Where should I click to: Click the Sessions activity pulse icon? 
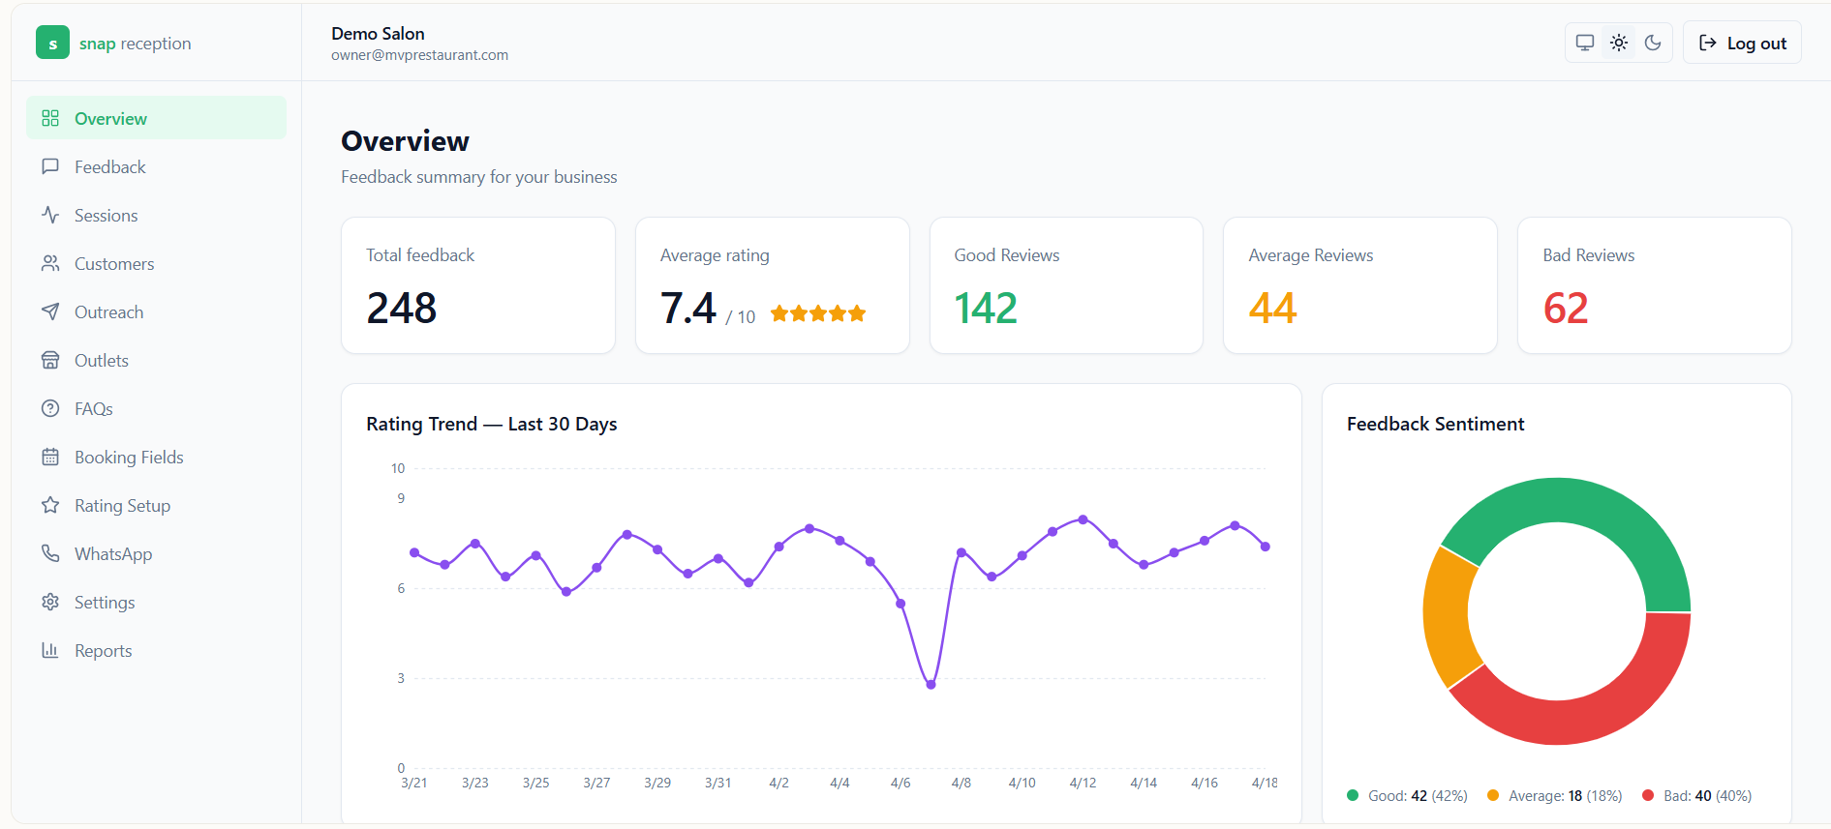coord(50,215)
